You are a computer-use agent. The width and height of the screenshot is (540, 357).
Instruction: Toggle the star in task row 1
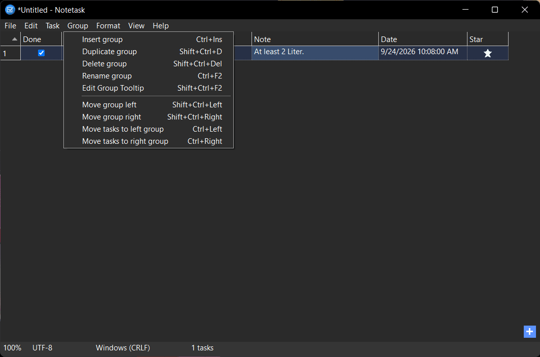[488, 53]
